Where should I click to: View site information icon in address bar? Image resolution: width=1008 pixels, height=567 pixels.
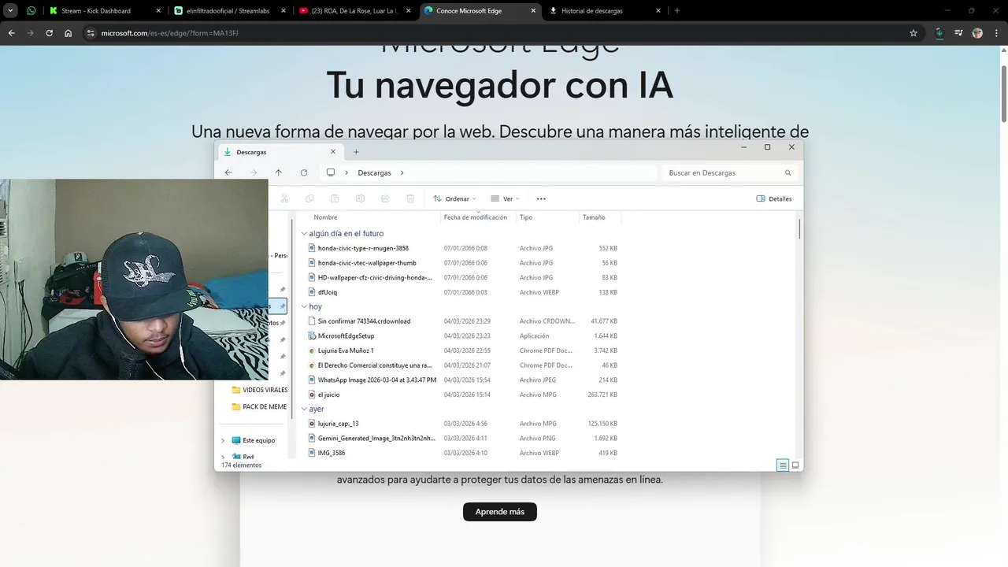point(91,33)
